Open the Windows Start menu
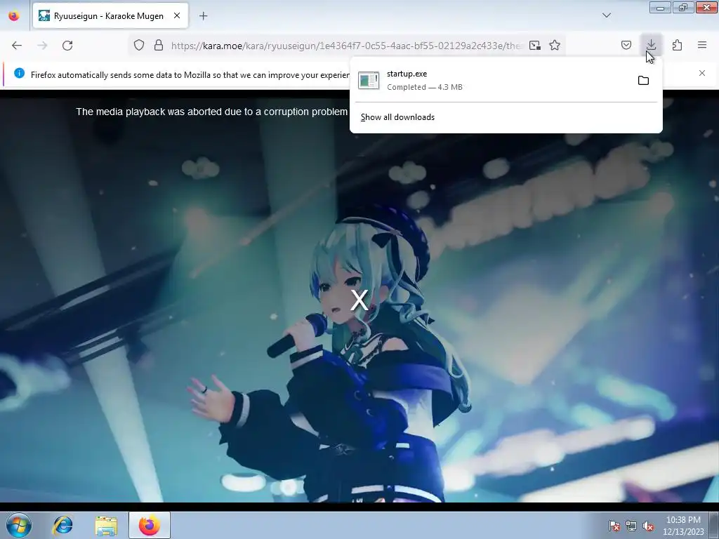This screenshot has height=539, width=719. [19, 525]
